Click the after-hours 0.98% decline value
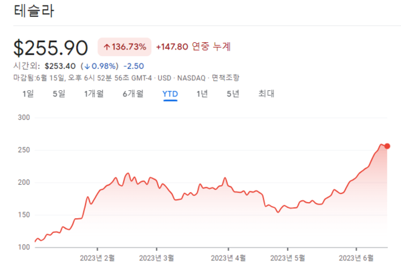The width and height of the screenshot is (401, 271). point(100,66)
